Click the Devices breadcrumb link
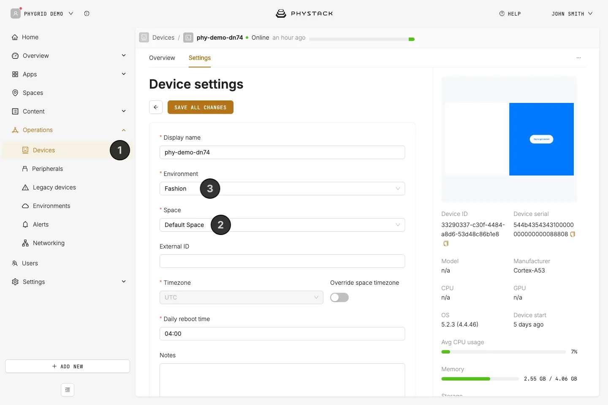 coord(163,38)
